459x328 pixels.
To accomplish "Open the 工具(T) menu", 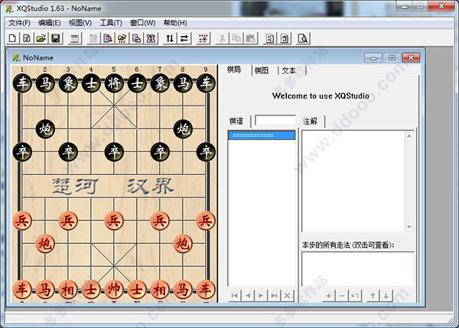I will (x=111, y=23).
